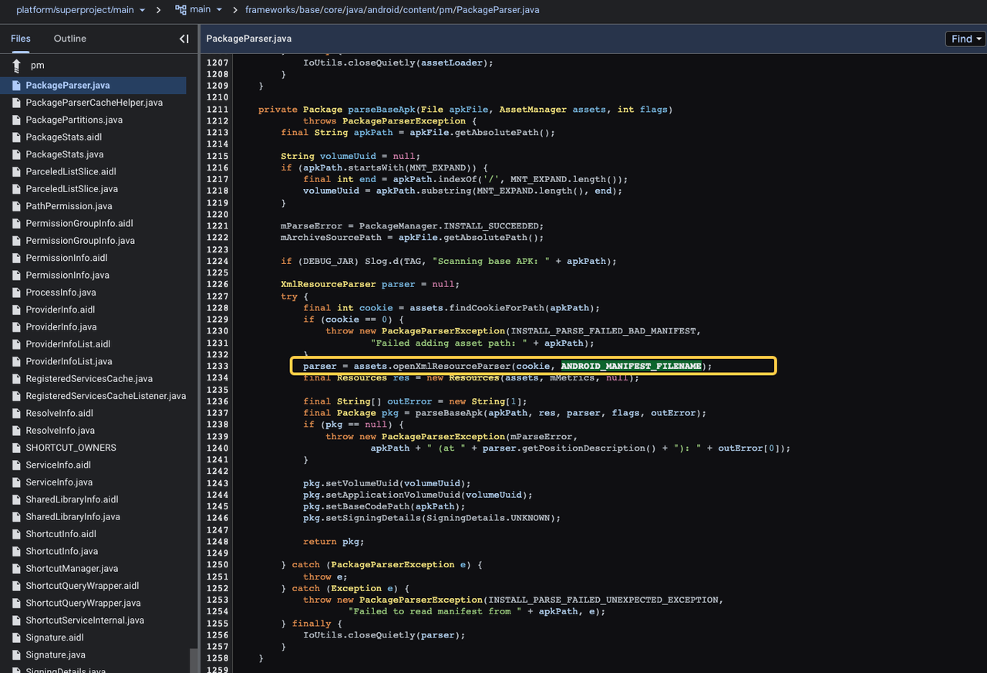Click the file icon next to Signature.java
Image resolution: width=987 pixels, height=673 pixels.
pos(16,654)
